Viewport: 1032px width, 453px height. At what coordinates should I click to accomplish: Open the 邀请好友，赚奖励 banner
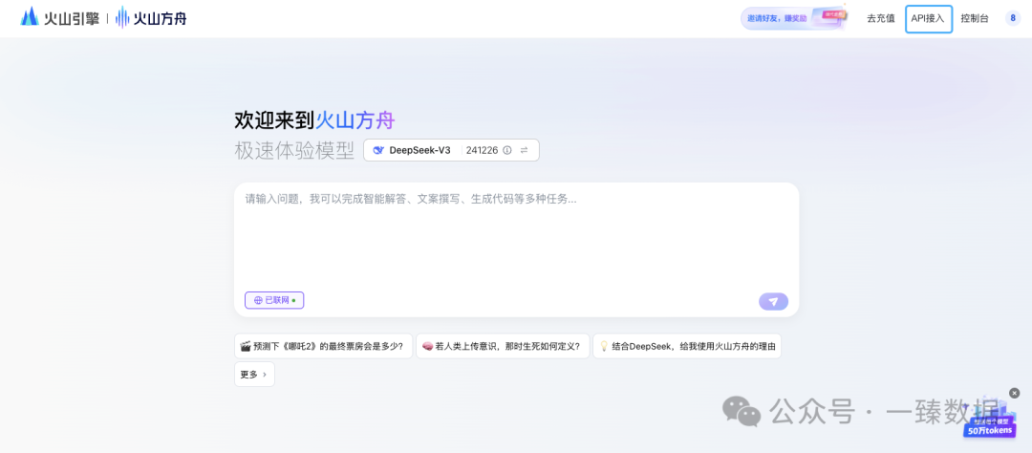pos(794,18)
